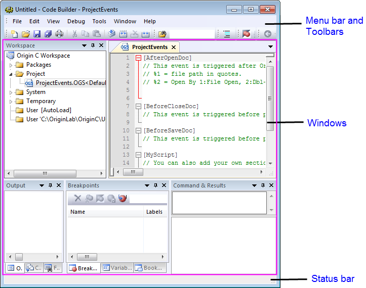Image resolution: width=366 pixels, height=288 pixels.
Task: Click the Paste clipboard icon
Action: tap(97, 34)
